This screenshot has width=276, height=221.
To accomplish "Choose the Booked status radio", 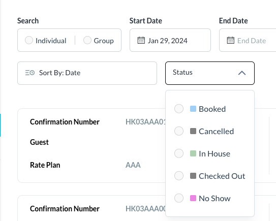I will point(179,109).
